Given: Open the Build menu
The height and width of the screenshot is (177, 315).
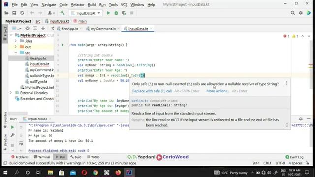Looking at the screenshot, I should 92,4.
